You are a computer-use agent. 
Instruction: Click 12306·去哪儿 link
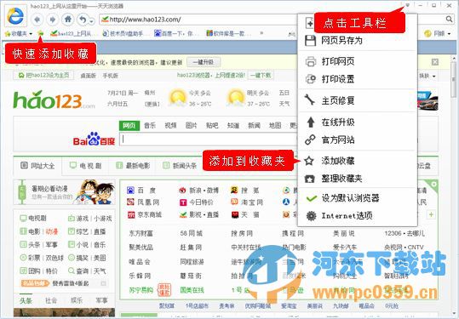tap(404, 233)
